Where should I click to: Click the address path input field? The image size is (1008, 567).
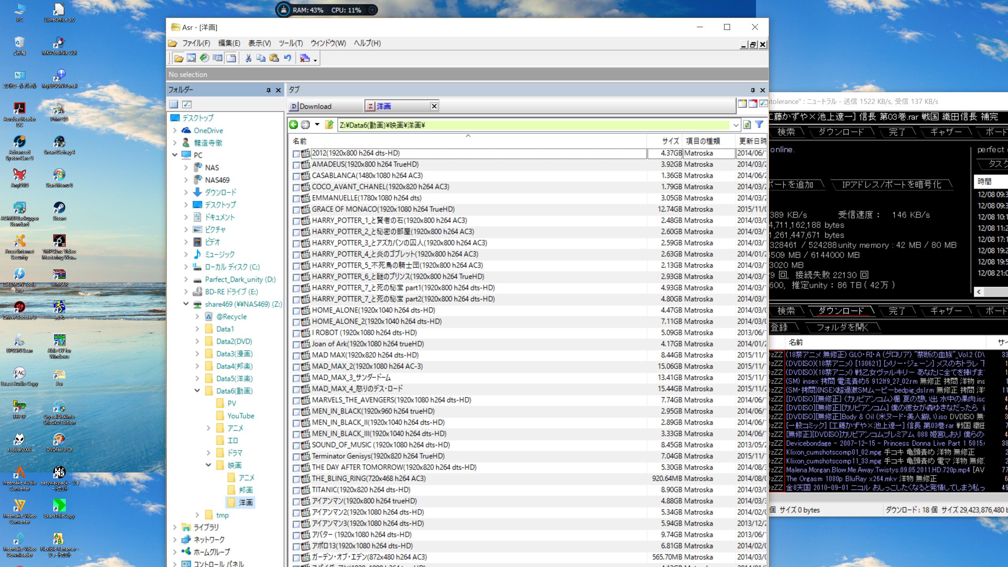[x=534, y=125]
